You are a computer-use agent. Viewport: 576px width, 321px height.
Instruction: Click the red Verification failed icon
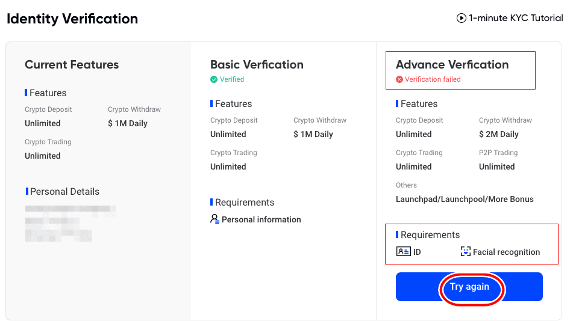[x=399, y=79]
